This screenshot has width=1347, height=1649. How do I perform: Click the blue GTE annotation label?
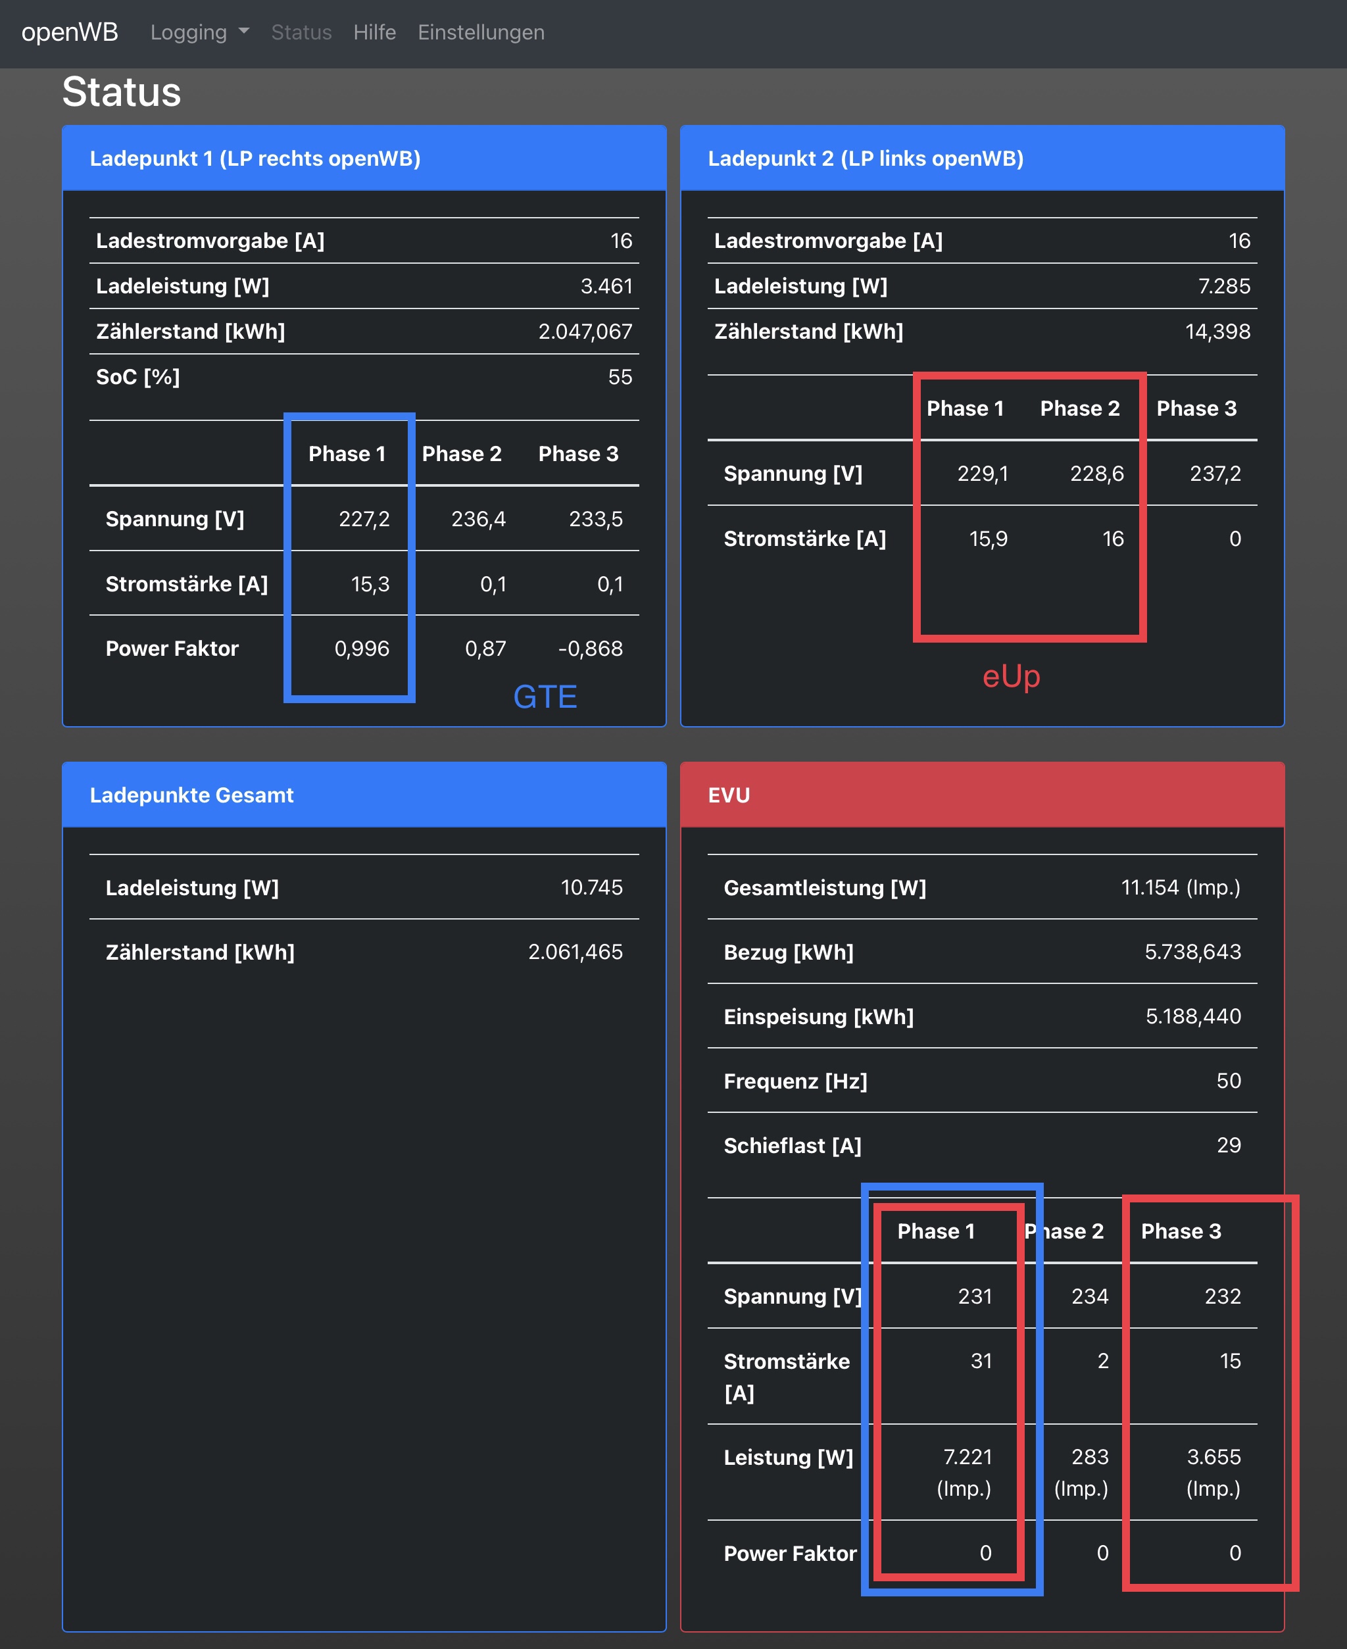pos(545,696)
